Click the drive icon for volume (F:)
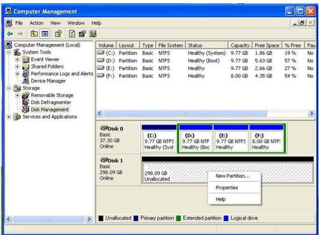Screen dimensions: 319x235 100,76
